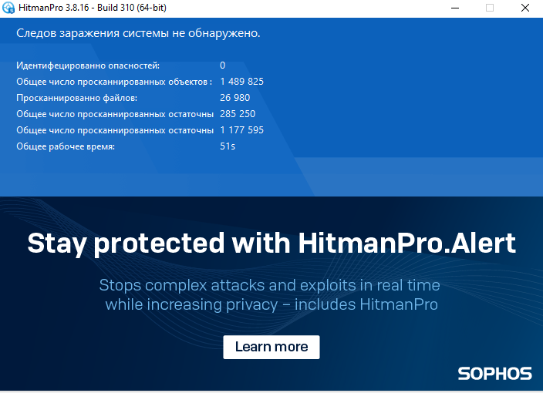This screenshot has height=393, width=543.
Task: Select the 'Идентифицированно опасностей' label
Action: (88, 65)
